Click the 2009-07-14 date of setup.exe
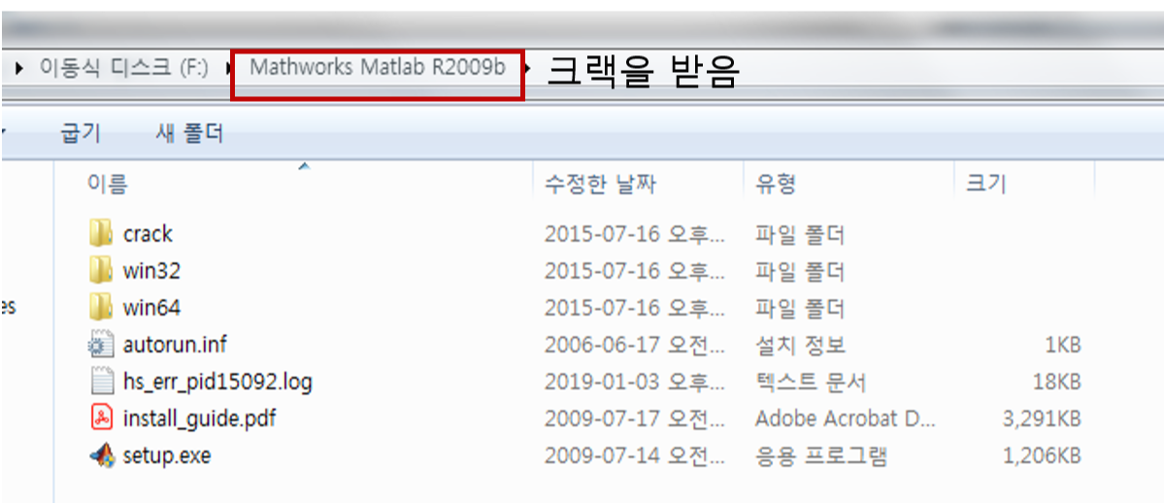Viewport: 1164px width, 503px height. pyautogui.click(x=634, y=455)
